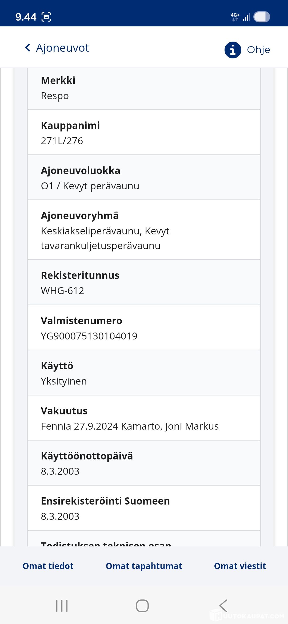Tap the Kauppanimi 271L/276 row
Screen dimensions: 288x624
pyautogui.click(x=144, y=133)
